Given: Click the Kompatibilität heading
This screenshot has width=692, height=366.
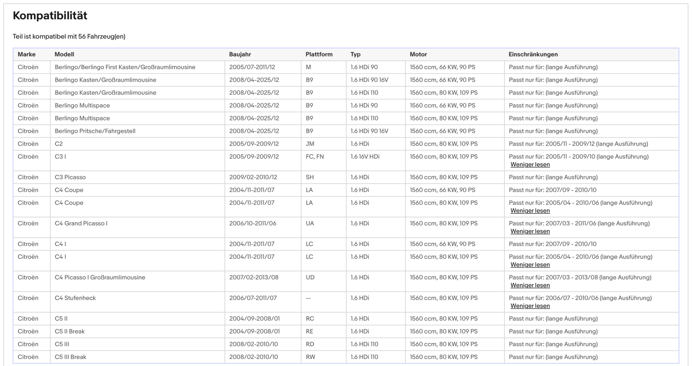Looking at the screenshot, I should 50,16.
